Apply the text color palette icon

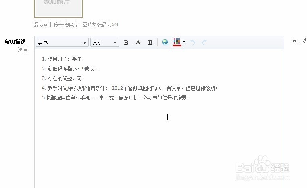[x=177, y=42]
